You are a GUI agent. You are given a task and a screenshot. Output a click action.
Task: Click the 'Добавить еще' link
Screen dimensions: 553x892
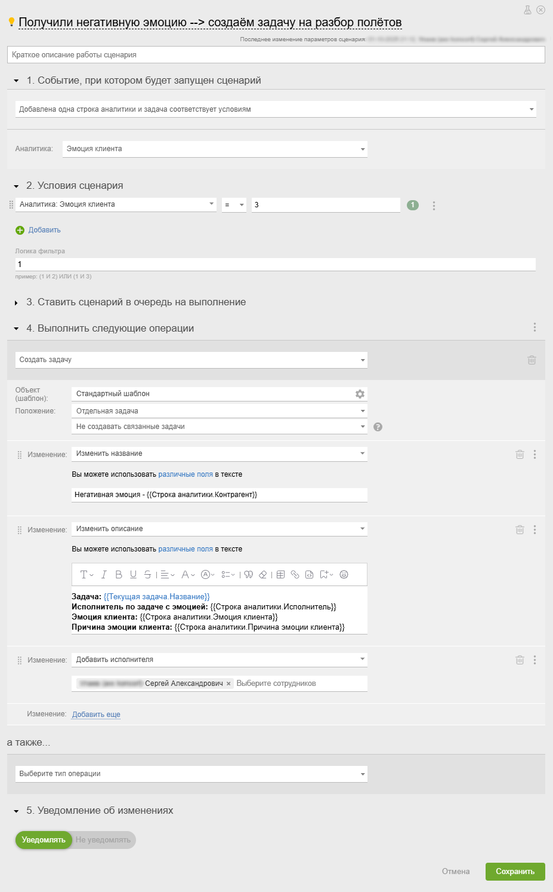pyautogui.click(x=96, y=715)
